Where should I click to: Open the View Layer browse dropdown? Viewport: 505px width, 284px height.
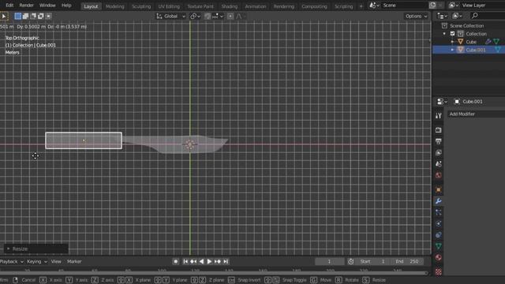(454, 6)
